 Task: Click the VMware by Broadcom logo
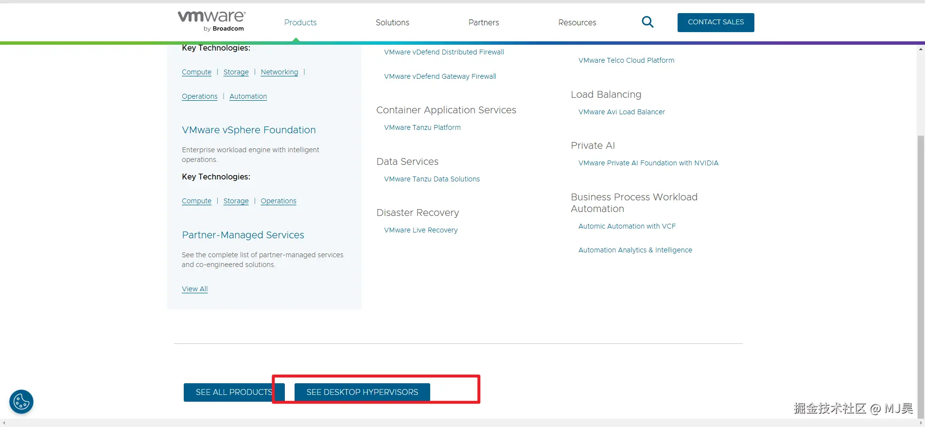click(x=212, y=21)
